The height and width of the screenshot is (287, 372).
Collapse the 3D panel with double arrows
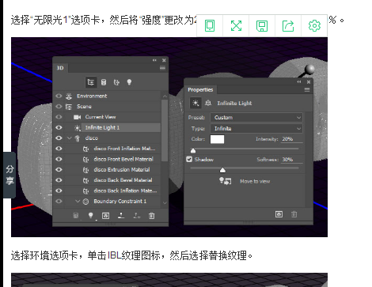point(154,60)
